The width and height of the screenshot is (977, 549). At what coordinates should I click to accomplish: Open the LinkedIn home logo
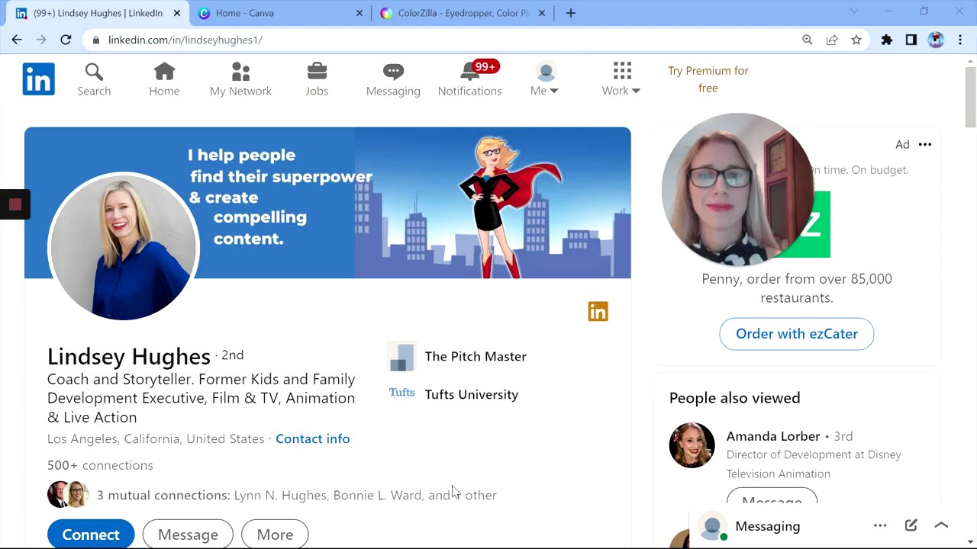coord(38,79)
